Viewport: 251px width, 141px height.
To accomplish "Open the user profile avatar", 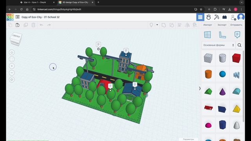I will click(241, 17).
